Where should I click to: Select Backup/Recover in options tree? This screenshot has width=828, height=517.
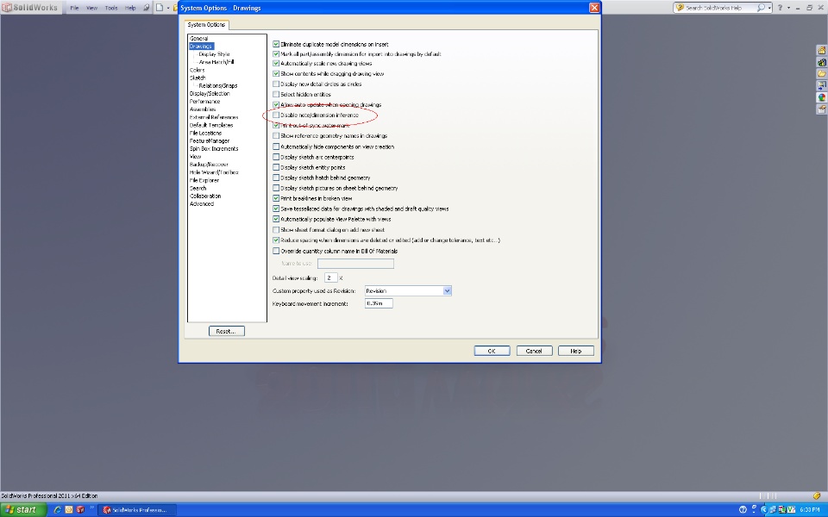click(209, 165)
